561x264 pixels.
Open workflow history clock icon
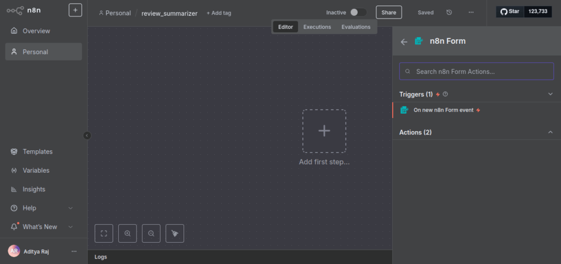coord(449,12)
